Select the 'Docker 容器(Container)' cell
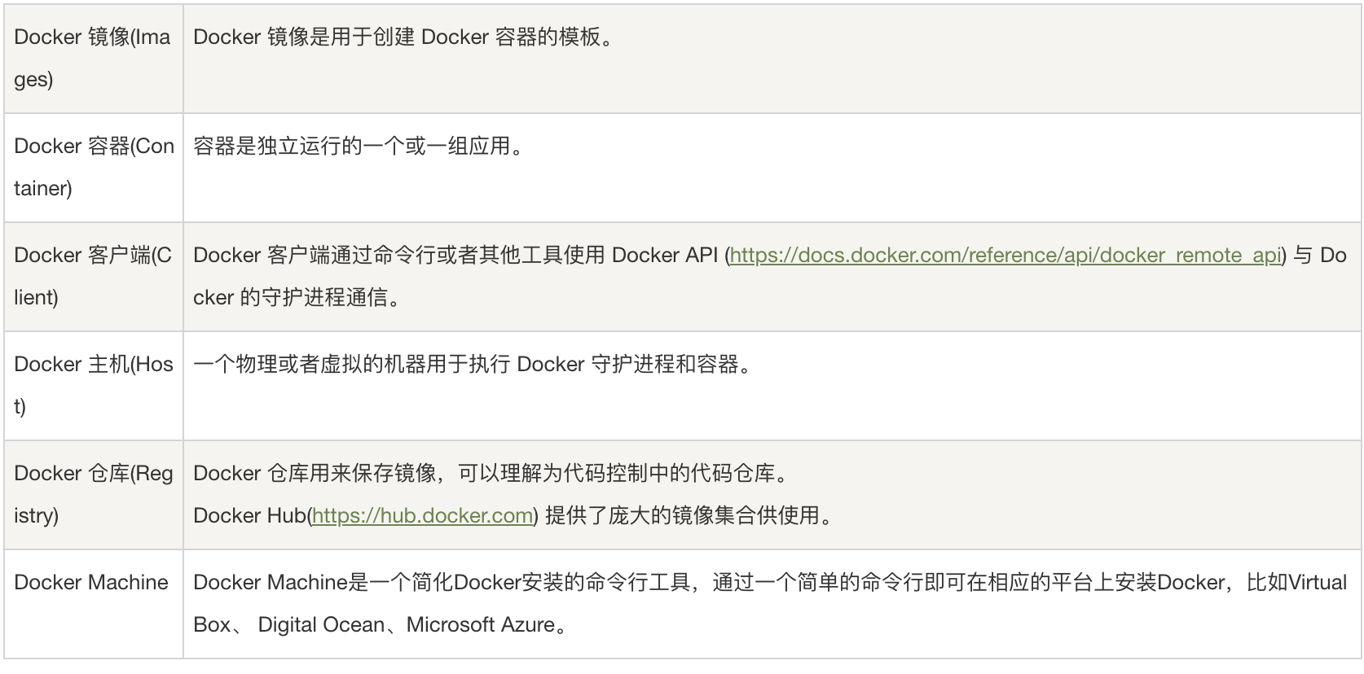Screen dimensions: 1364x674 point(94,168)
